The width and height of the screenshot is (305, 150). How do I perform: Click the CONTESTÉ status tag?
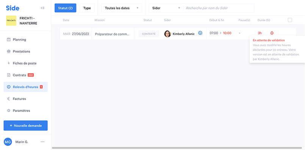click(149, 34)
